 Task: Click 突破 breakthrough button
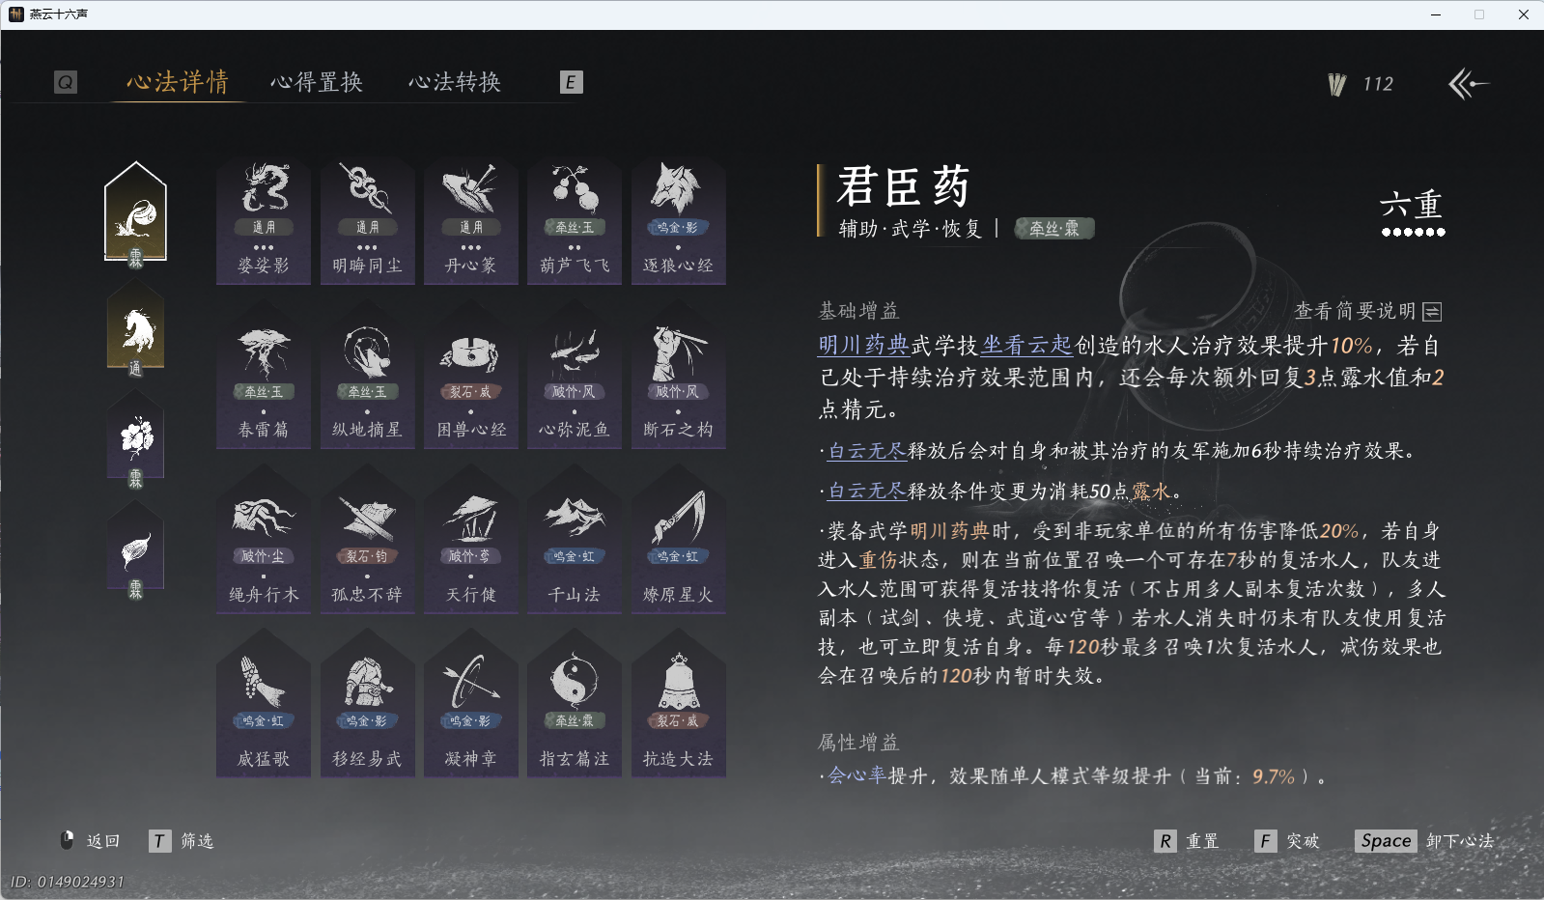1287,841
